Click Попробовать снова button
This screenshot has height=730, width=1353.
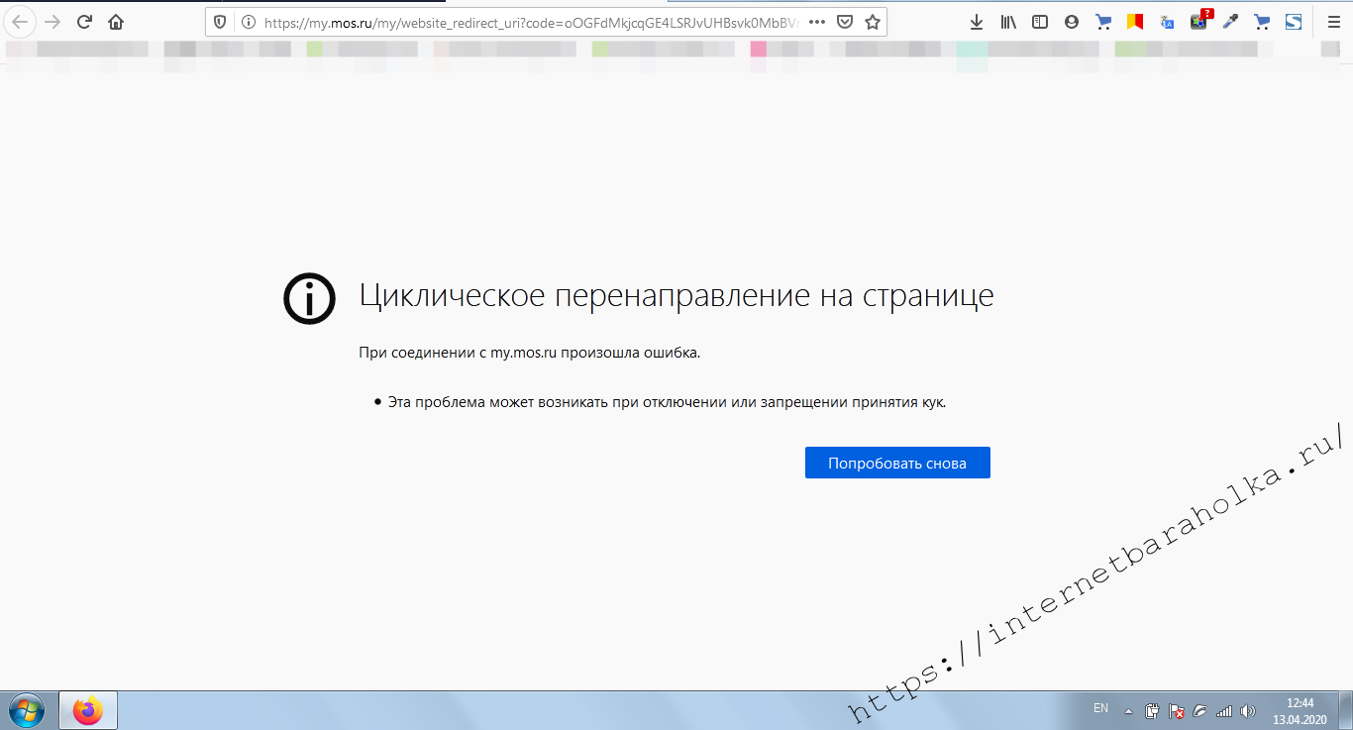point(897,463)
